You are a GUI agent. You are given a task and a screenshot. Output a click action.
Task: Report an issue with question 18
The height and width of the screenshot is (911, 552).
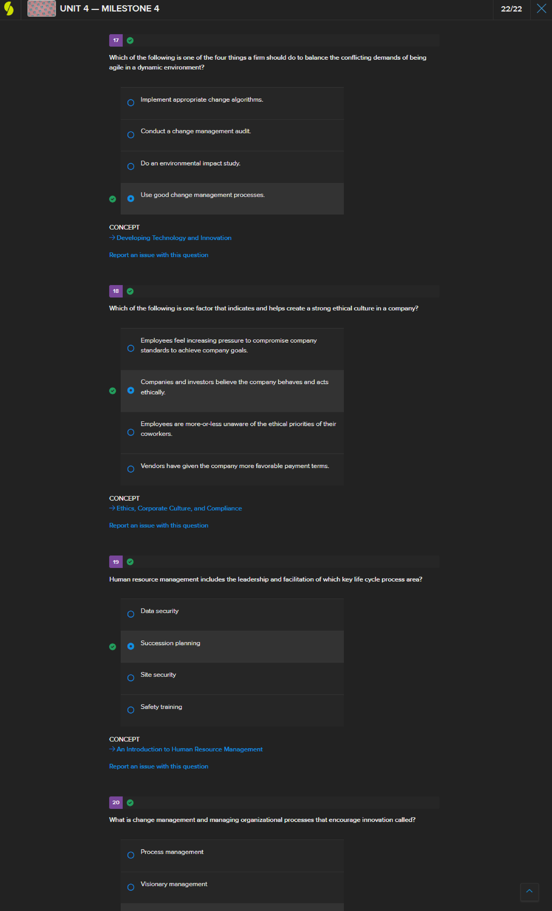[x=159, y=526]
